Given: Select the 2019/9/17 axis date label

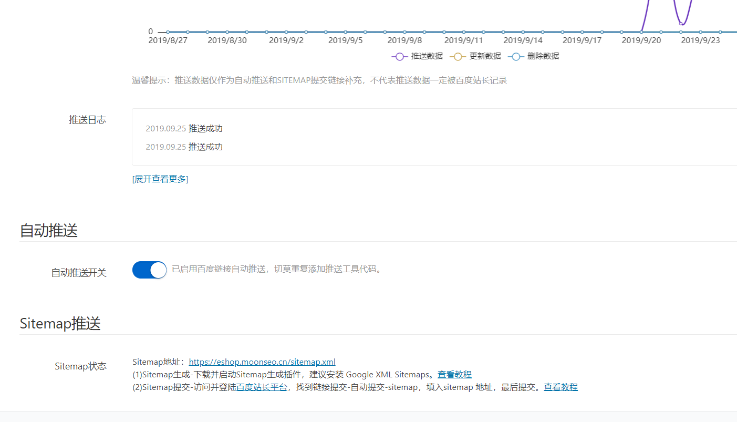Looking at the screenshot, I should click(582, 40).
